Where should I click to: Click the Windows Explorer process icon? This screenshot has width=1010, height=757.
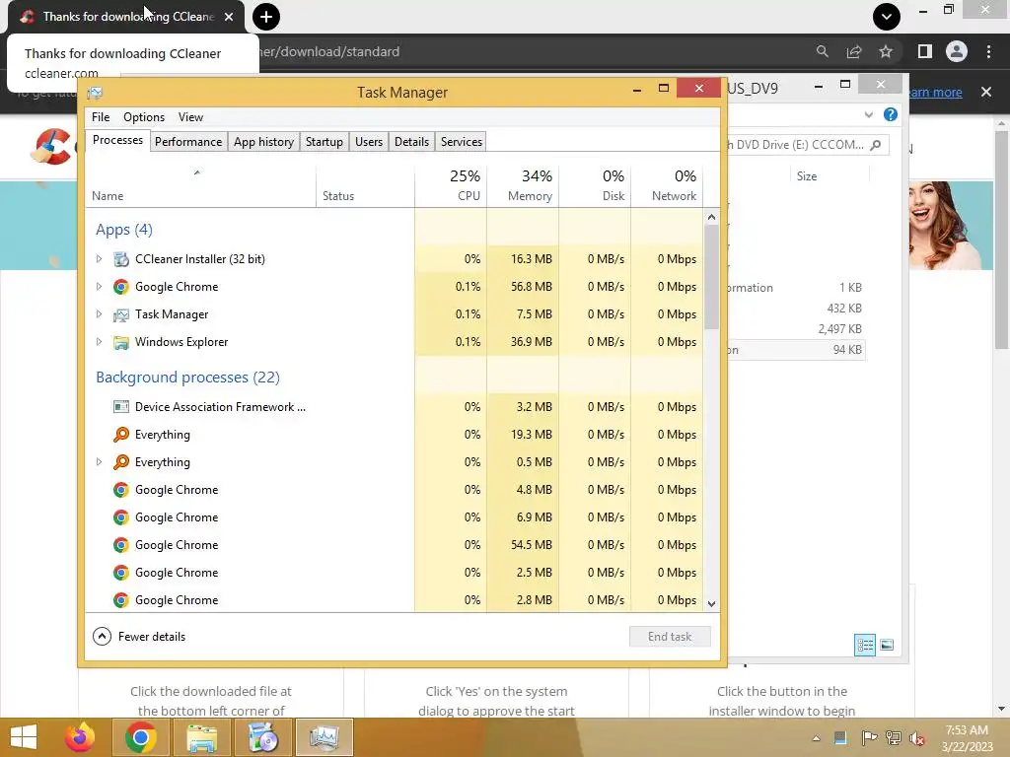[x=121, y=342]
